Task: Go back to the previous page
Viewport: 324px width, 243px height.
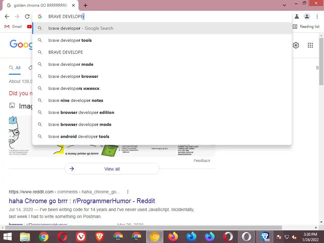Action: 7,16
